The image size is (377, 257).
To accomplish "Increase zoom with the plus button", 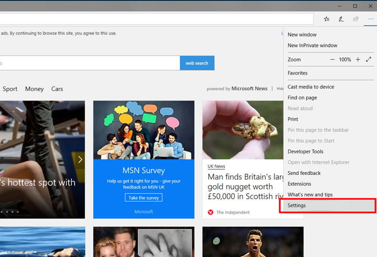I will click(358, 59).
